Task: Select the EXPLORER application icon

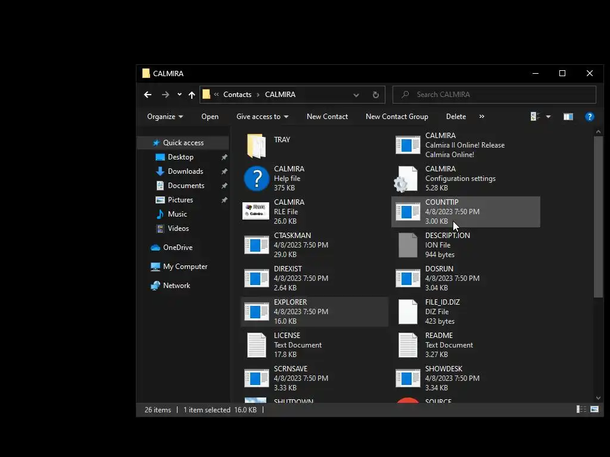Action: [256, 312]
